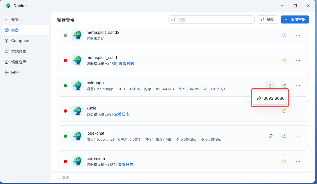Click the metasploit_sshd container icon
The width and height of the screenshot is (317, 184).
pyautogui.click(x=77, y=60)
